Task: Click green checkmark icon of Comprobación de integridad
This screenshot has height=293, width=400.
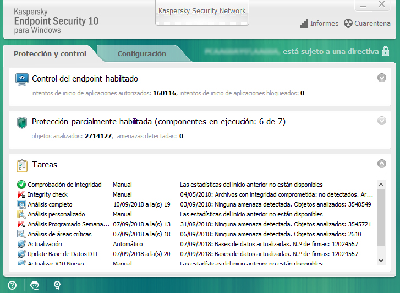Action: [21, 185]
